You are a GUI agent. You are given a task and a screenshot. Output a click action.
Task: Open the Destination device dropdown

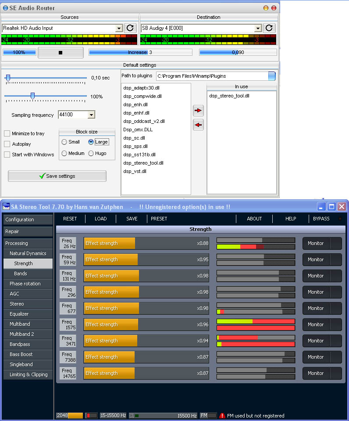click(x=258, y=28)
